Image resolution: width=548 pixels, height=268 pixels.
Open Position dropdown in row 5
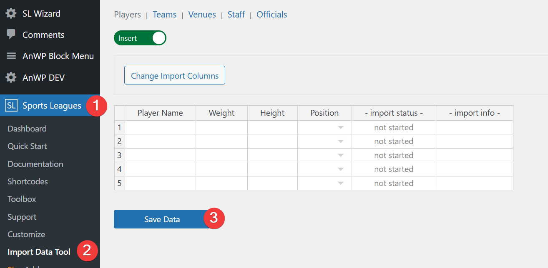tap(341, 183)
